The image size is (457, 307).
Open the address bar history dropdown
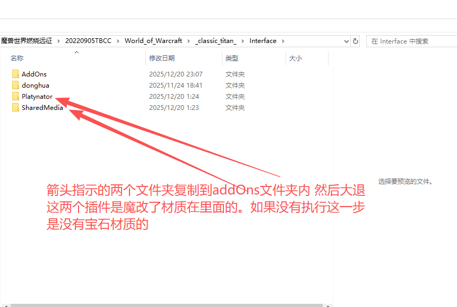[x=346, y=41]
